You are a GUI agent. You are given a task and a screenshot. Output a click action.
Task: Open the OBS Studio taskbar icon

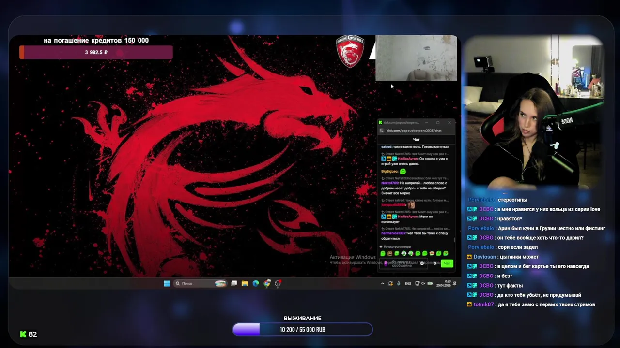(278, 283)
